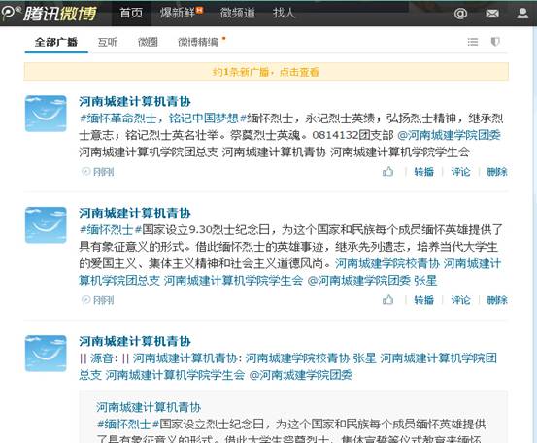This screenshot has height=443, width=537.
Task: Open the private messages envelope icon
Action: (x=492, y=14)
